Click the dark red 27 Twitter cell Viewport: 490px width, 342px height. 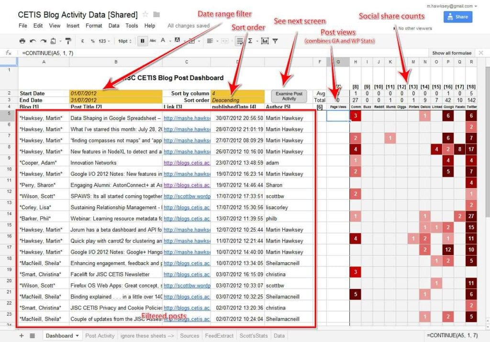[471, 216]
